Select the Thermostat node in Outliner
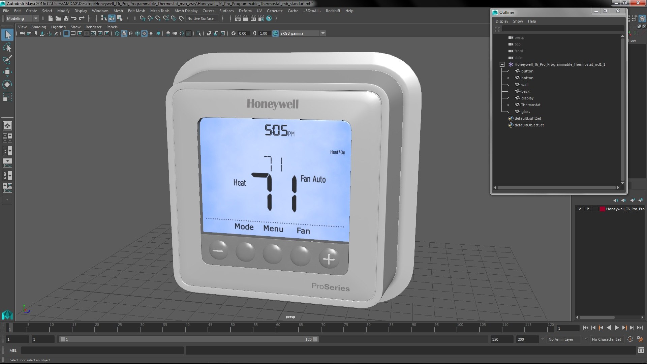This screenshot has height=364, width=647. (x=531, y=105)
